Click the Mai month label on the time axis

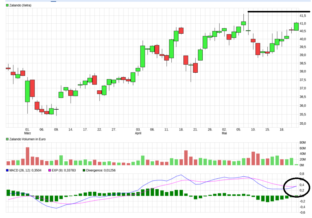[224, 133]
